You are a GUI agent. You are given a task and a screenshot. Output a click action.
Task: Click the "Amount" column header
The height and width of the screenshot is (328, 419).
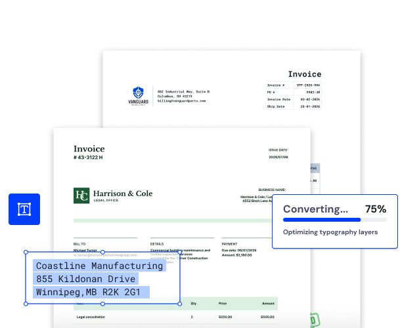(268, 304)
